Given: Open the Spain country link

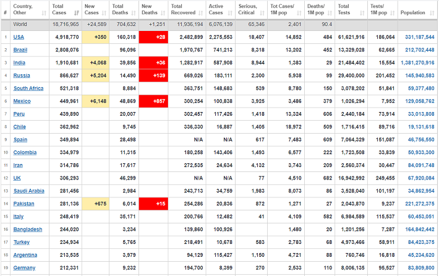Looking at the screenshot, I should tap(20, 140).
